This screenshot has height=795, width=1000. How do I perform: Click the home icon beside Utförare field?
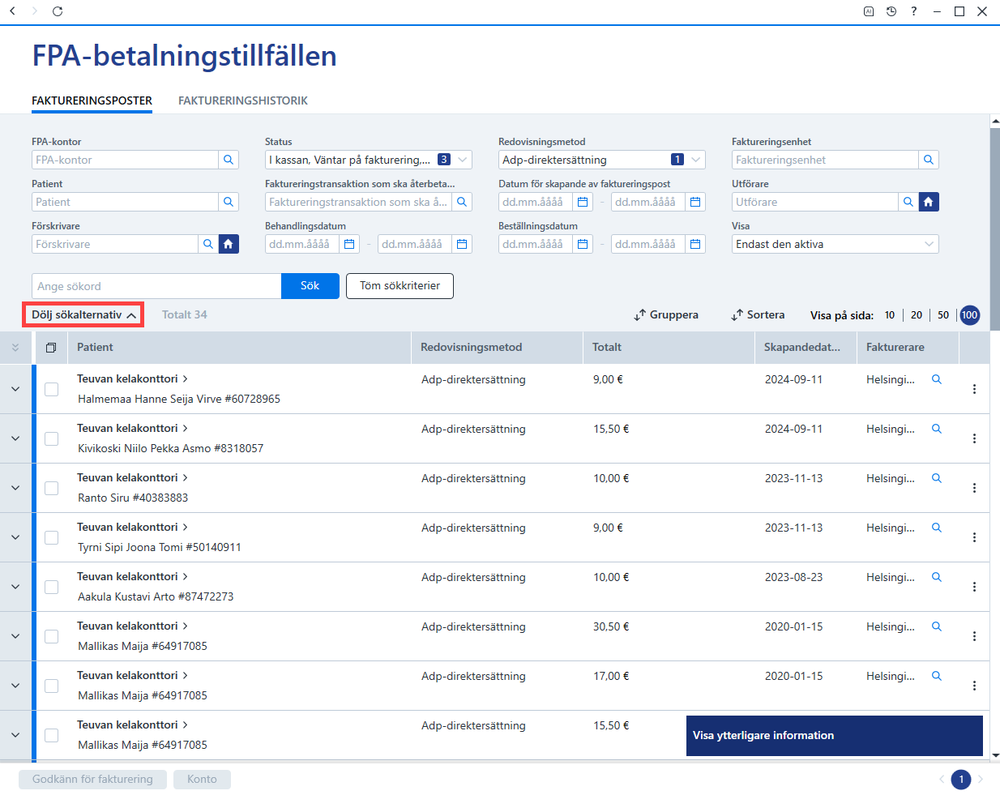point(929,202)
